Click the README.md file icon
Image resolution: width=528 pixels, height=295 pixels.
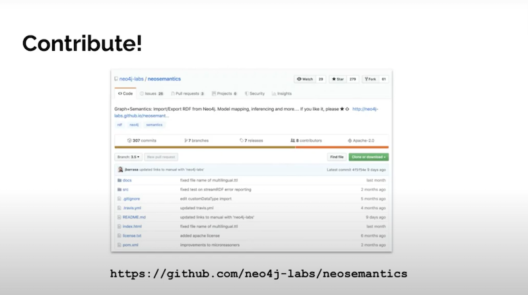click(119, 217)
